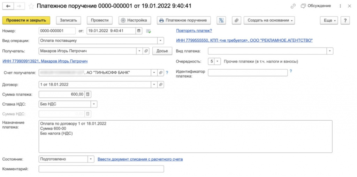The image size is (357, 177).
Task: Click Идентификатор платежа input field
Action: pyautogui.click(x=248, y=73)
